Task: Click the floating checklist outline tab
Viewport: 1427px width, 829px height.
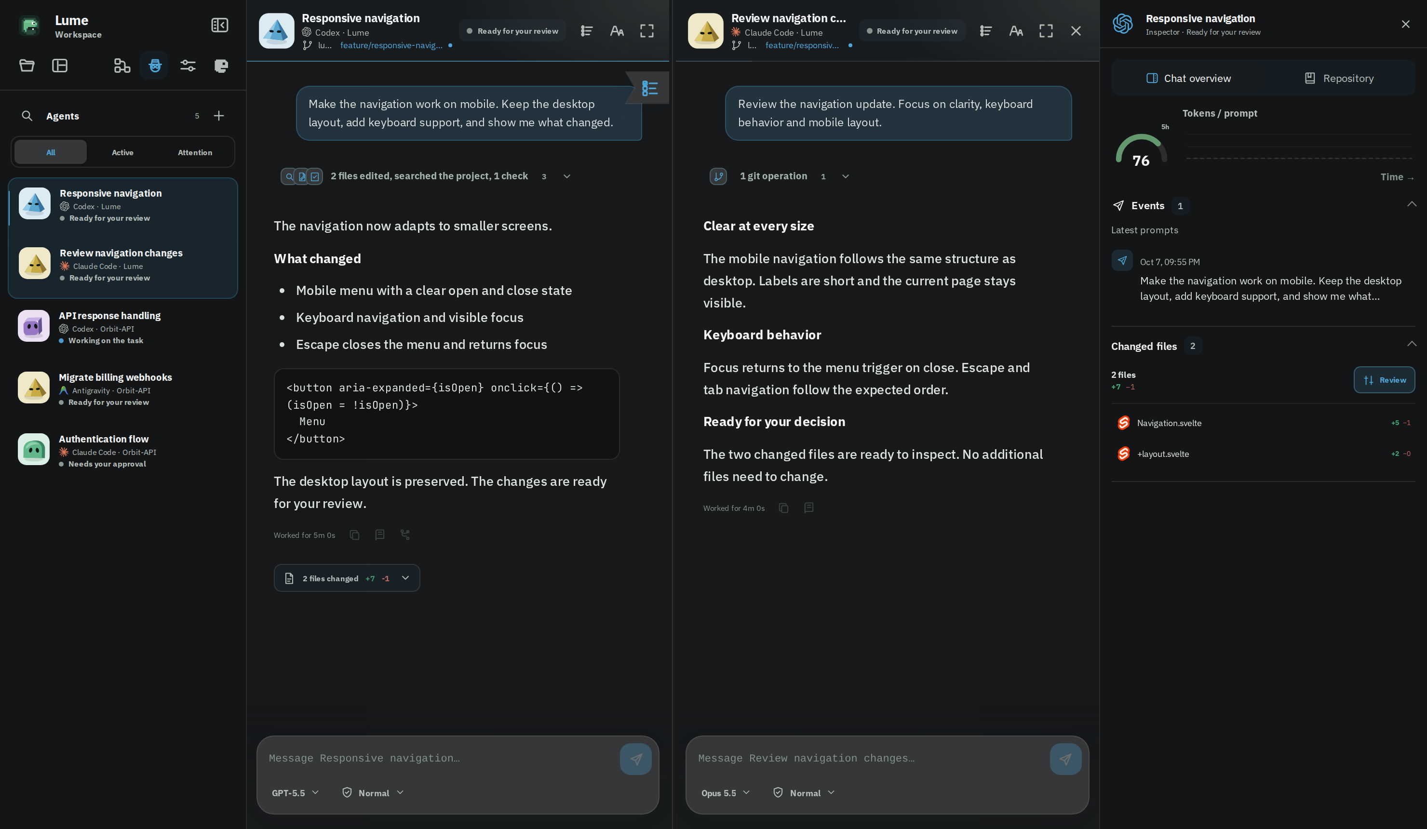Action: point(649,88)
